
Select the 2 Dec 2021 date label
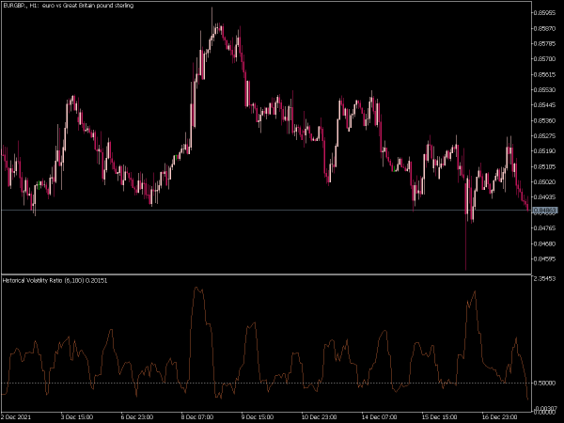(x=16, y=417)
